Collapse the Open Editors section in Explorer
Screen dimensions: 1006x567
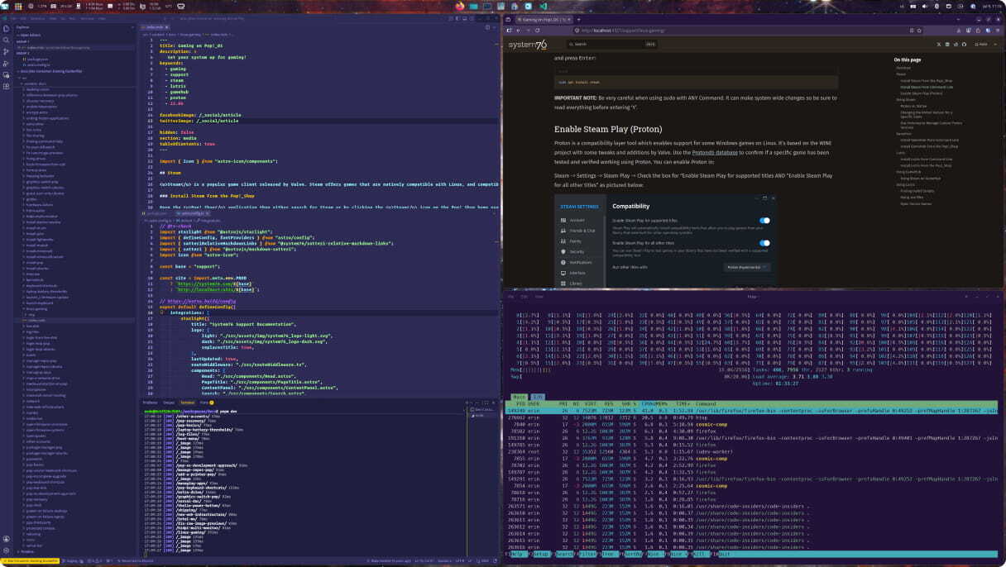(x=29, y=36)
